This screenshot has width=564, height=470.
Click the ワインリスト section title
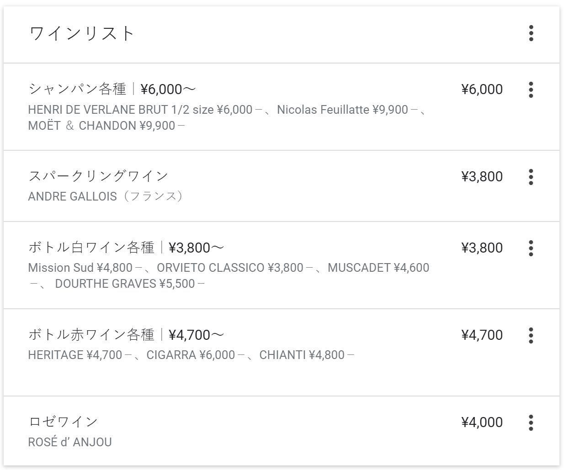point(81,33)
